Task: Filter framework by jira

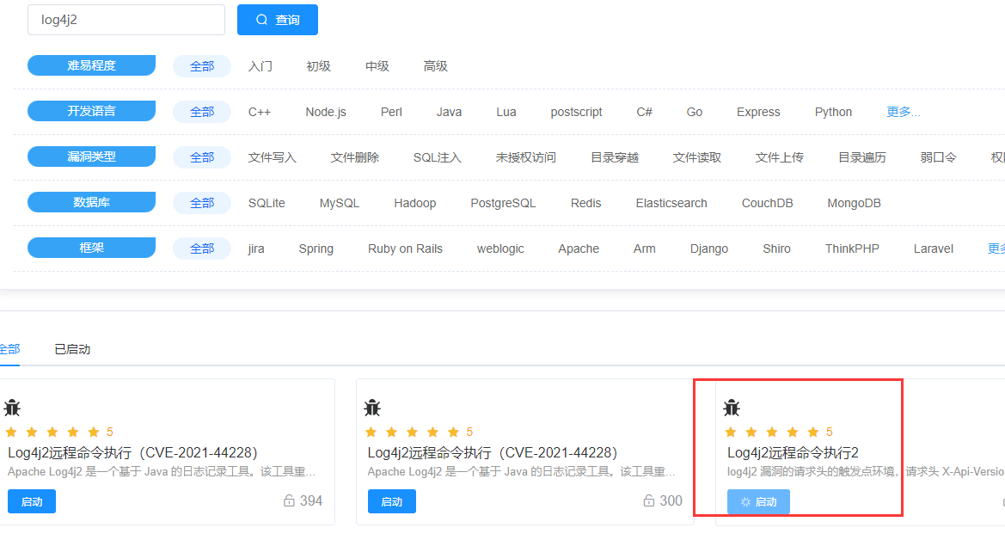Action: (255, 249)
